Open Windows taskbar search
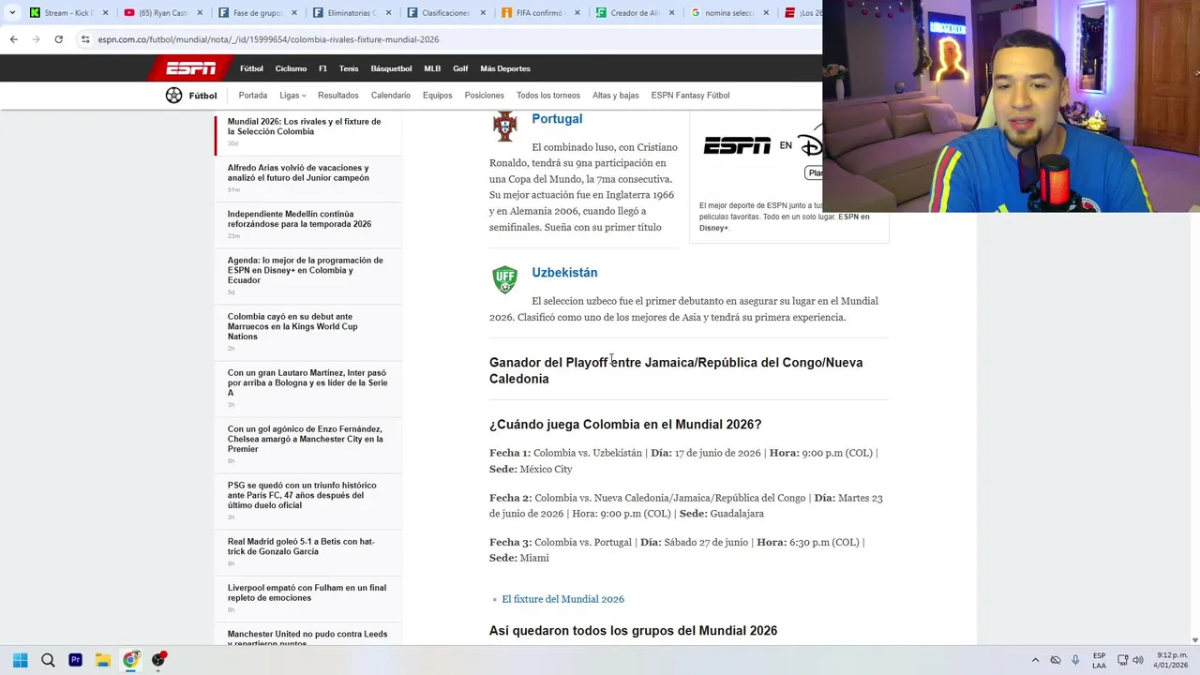This screenshot has height=675, width=1200. click(48, 660)
